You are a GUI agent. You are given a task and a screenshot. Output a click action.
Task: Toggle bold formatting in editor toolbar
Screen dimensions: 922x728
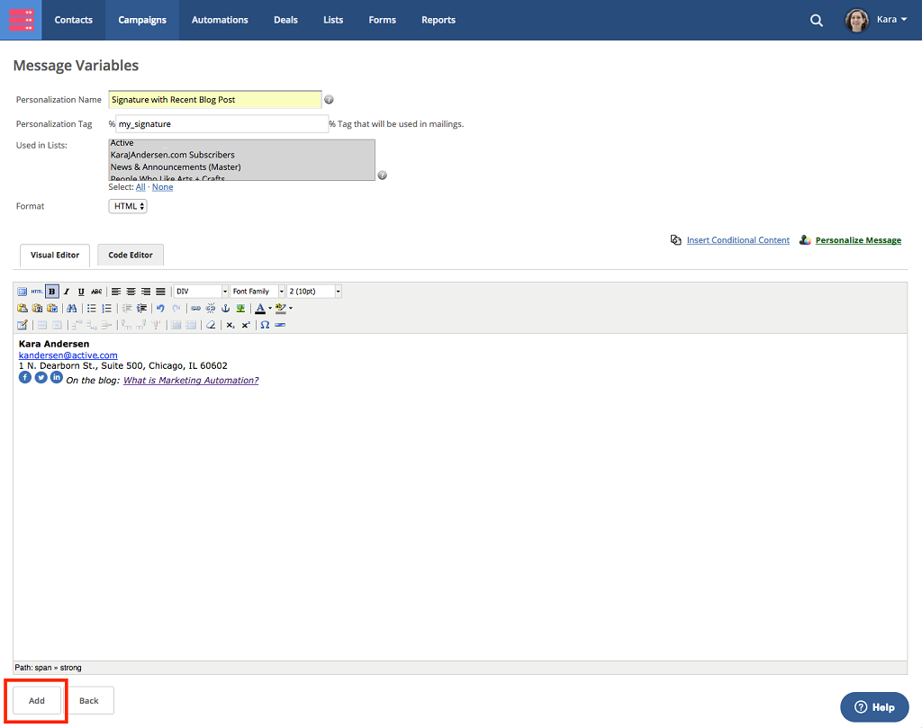tap(52, 292)
